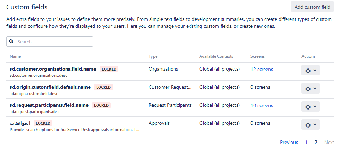Click the Screens column header
This screenshot has height=154, width=339.
257,56
